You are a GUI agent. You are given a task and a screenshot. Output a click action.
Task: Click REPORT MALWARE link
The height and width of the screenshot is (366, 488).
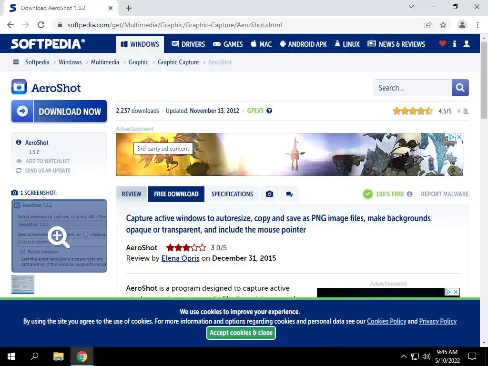point(445,194)
